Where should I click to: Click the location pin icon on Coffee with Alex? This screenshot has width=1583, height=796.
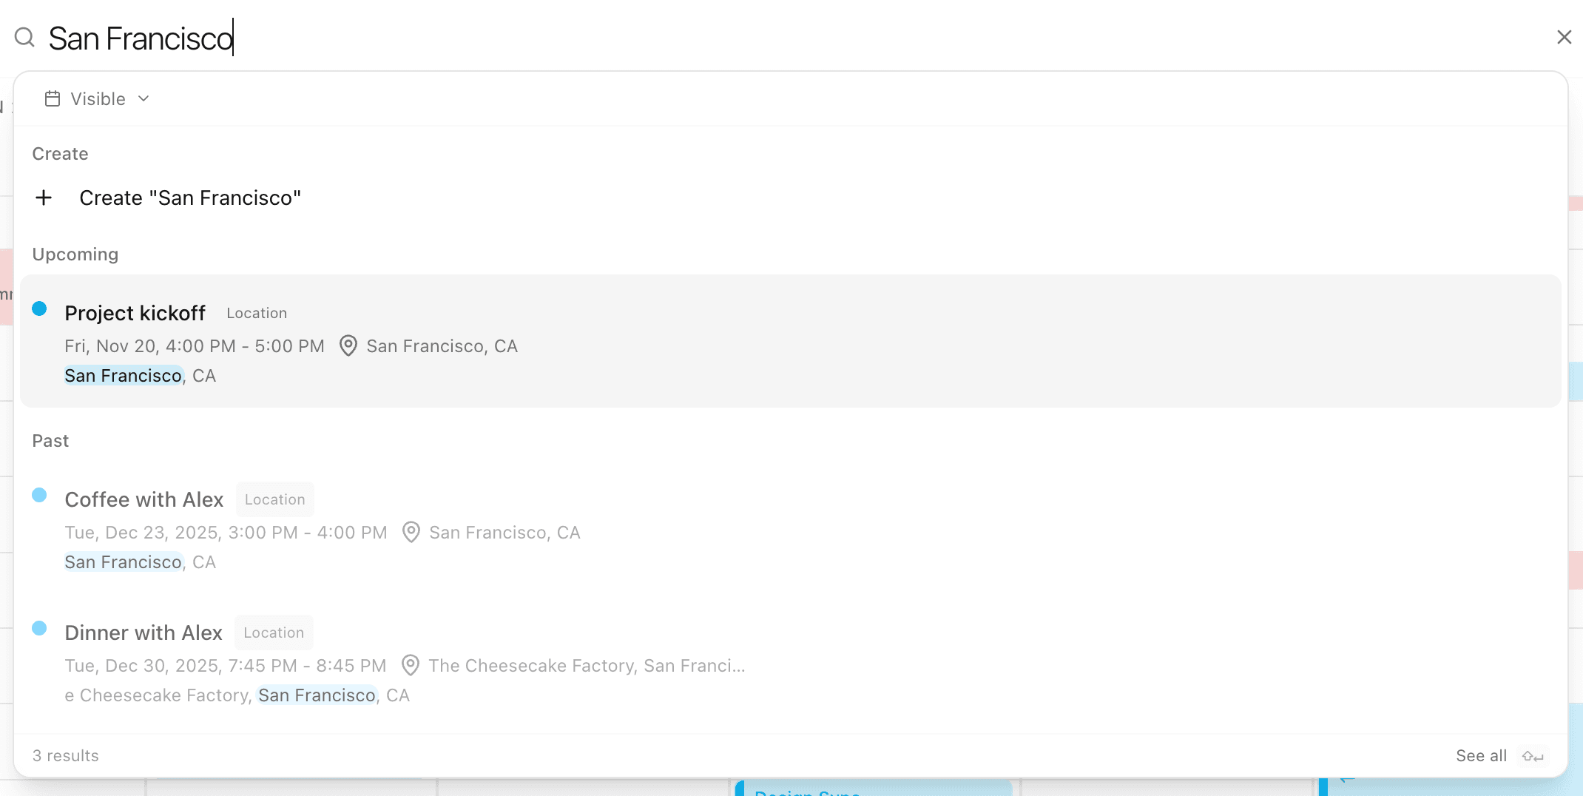[411, 532]
